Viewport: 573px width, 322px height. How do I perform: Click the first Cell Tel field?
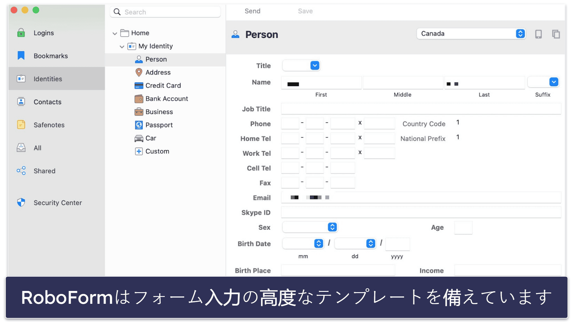coord(290,168)
